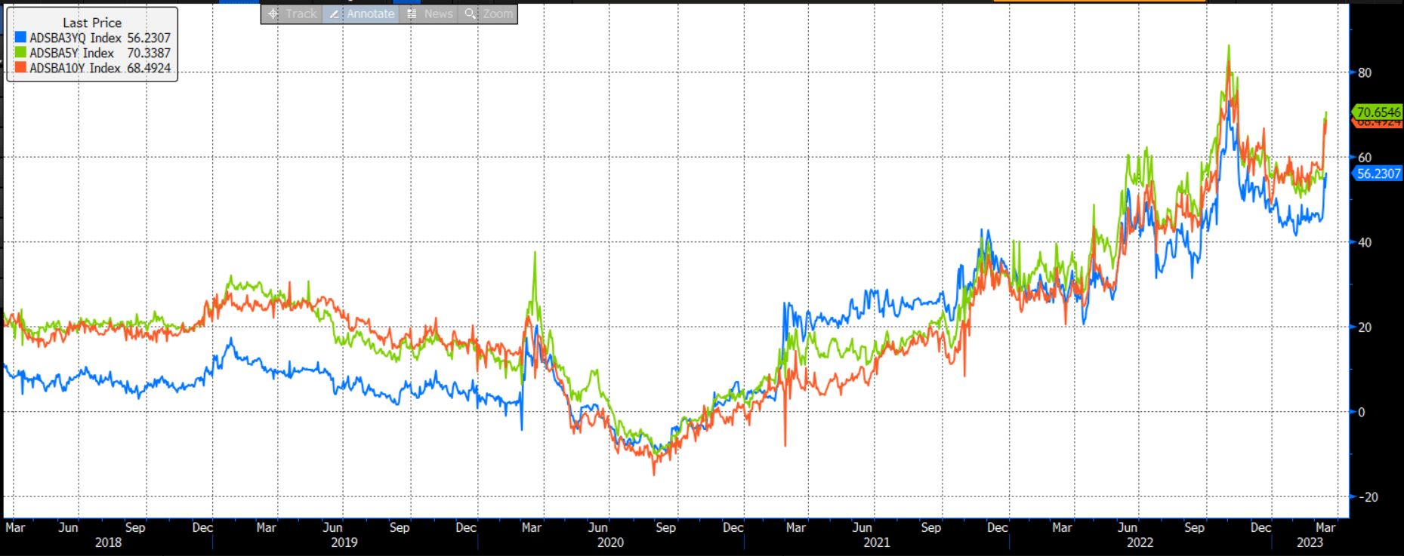Click the Last Price legend title

point(92,23)
